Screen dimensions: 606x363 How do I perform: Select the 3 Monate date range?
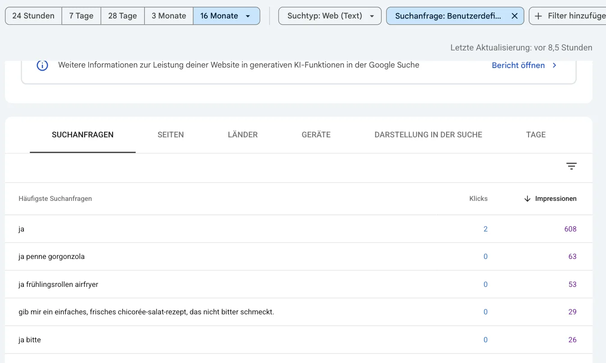pyautogui.click(x=169, y=16)
